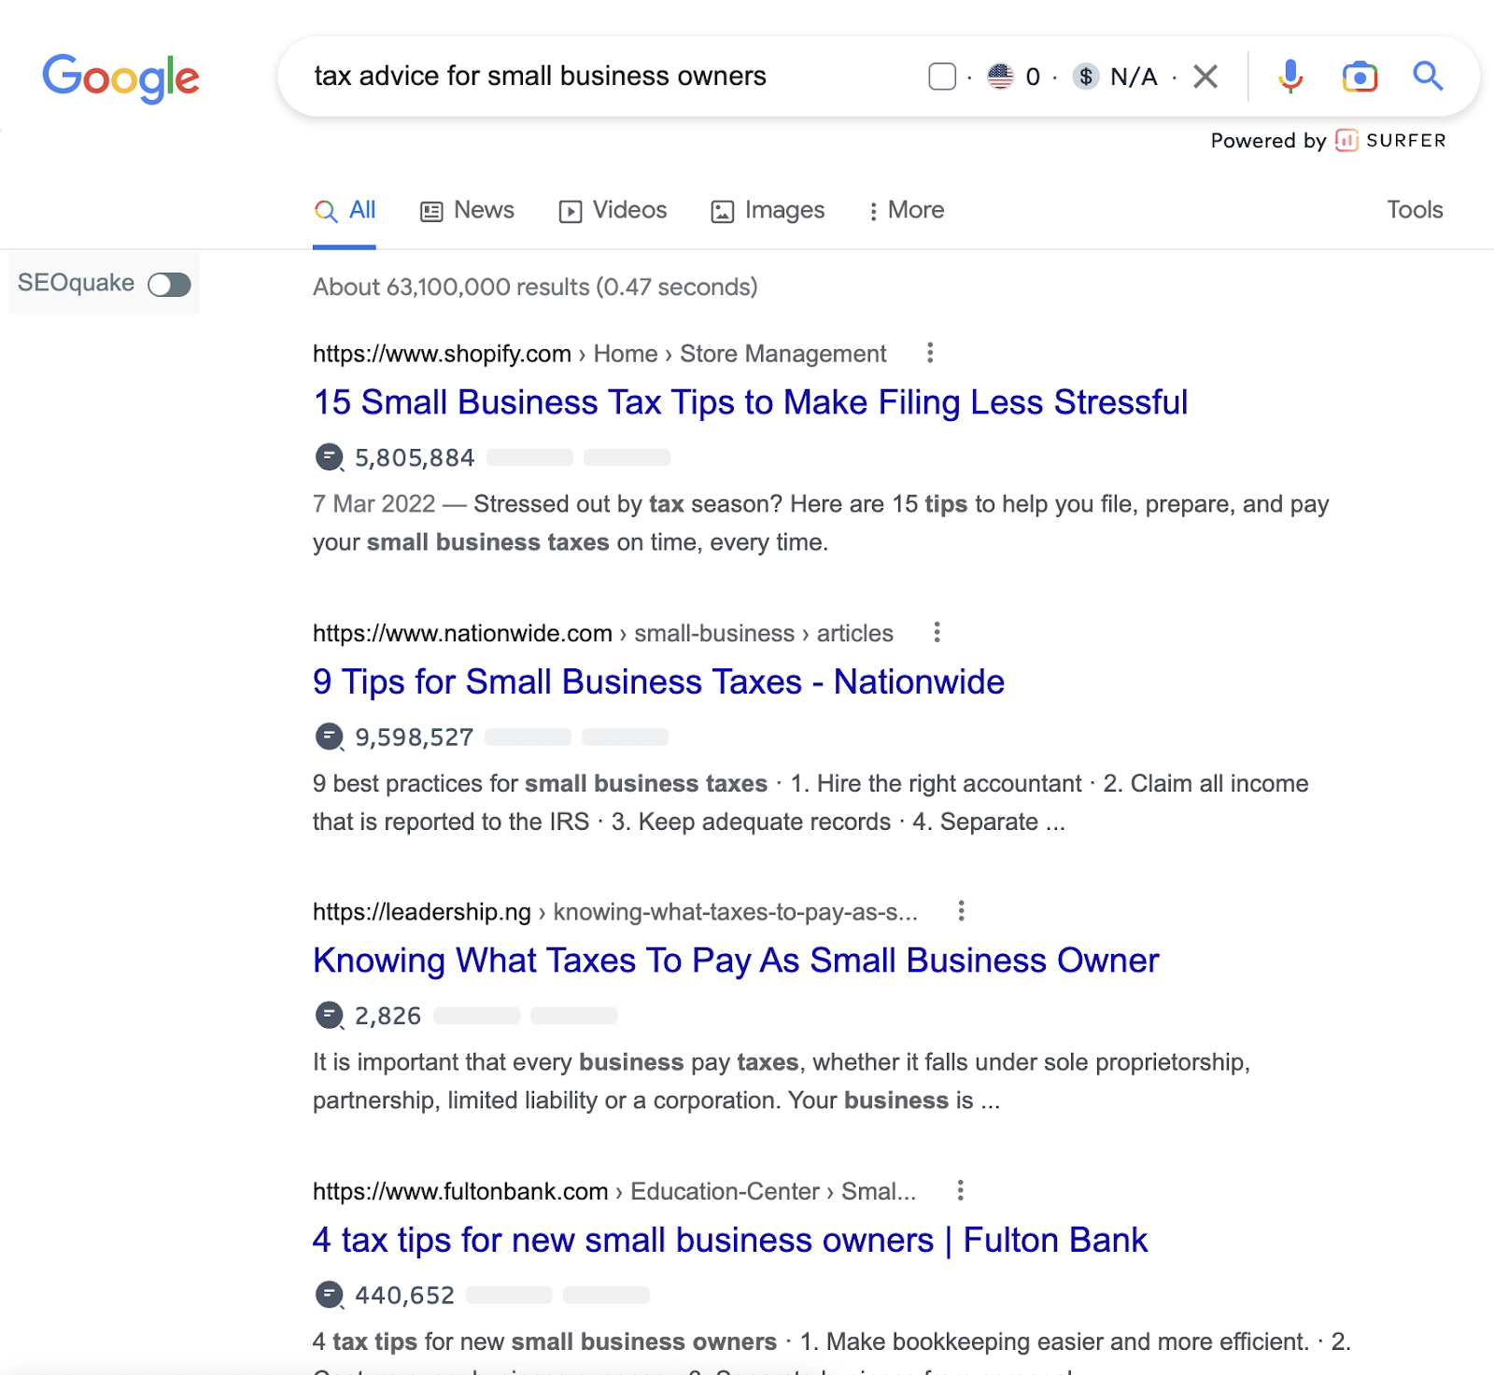Open Google Lens image search
The width and height of the screenshot is (1494, 1375).
(x=1360, y=77)
